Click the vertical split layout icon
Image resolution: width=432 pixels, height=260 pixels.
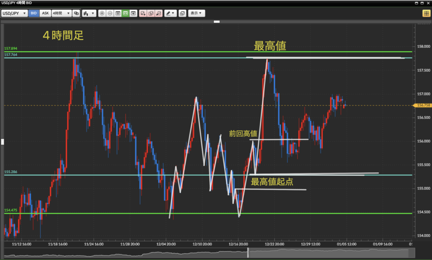click(118, 13)
